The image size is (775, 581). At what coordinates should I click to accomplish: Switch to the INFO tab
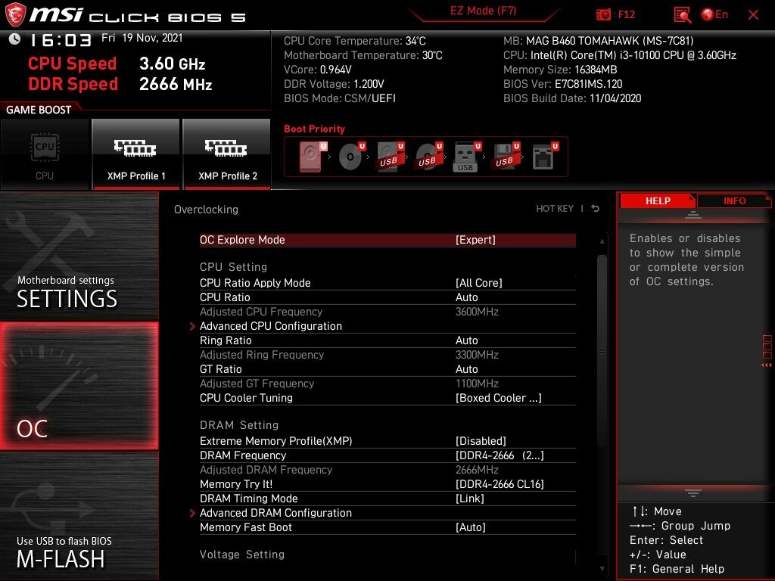coord(734,201)
